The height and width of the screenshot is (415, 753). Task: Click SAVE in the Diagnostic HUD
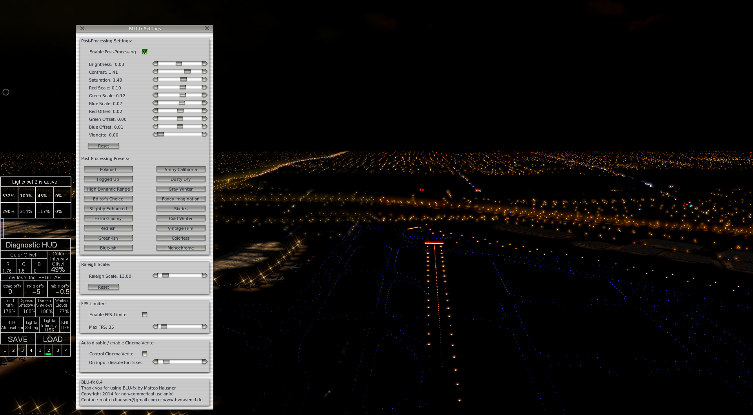(18, 339)
